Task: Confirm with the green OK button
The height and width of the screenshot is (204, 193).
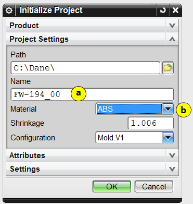Action: [x=112, y=187]
